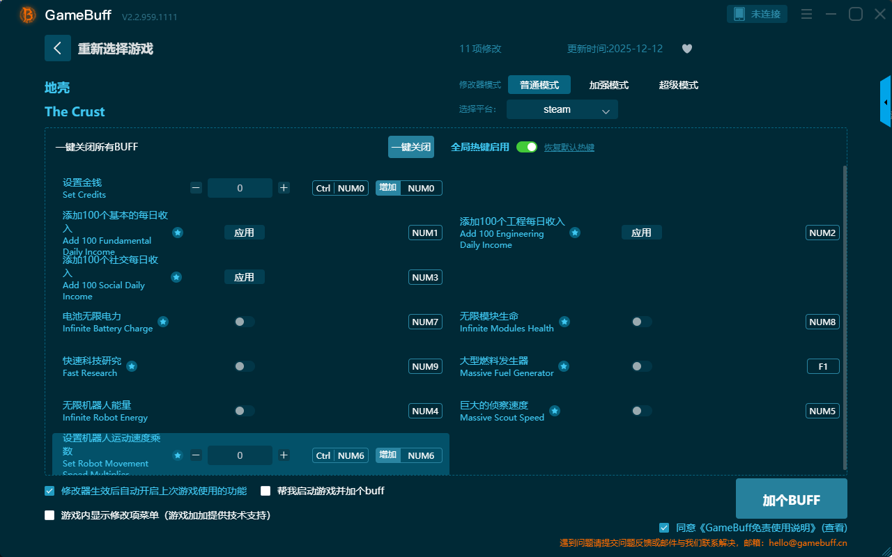Click the back arrow to reselect game

(x=58, y=48)
